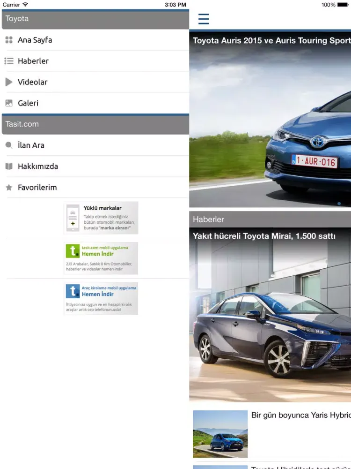Viewport: 351px width, 469px height.
Task: Open Haberler menu item
Action: [x=95, y=61]
